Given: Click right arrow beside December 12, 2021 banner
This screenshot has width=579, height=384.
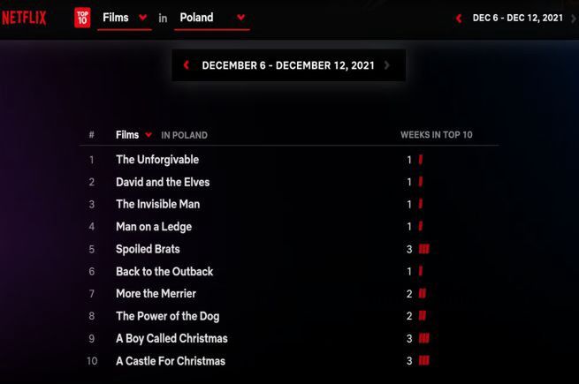Looking at the screenshot, I should [x=386, y=65].
